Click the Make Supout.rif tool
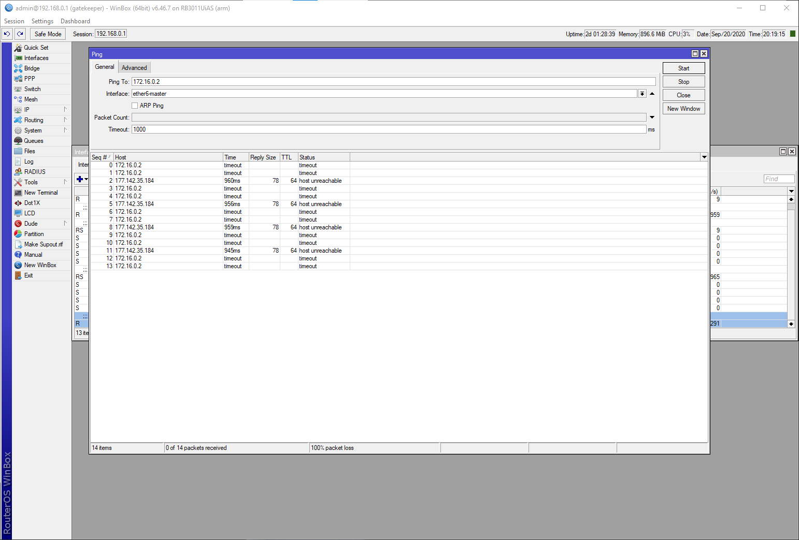799x540 pixels. point(44,244)
